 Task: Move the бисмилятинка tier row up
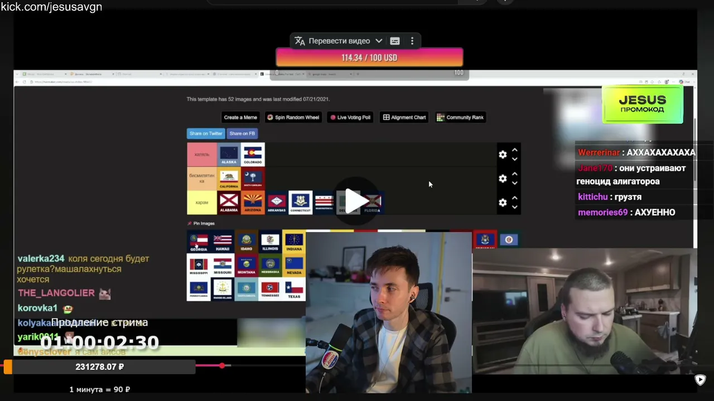515,174
